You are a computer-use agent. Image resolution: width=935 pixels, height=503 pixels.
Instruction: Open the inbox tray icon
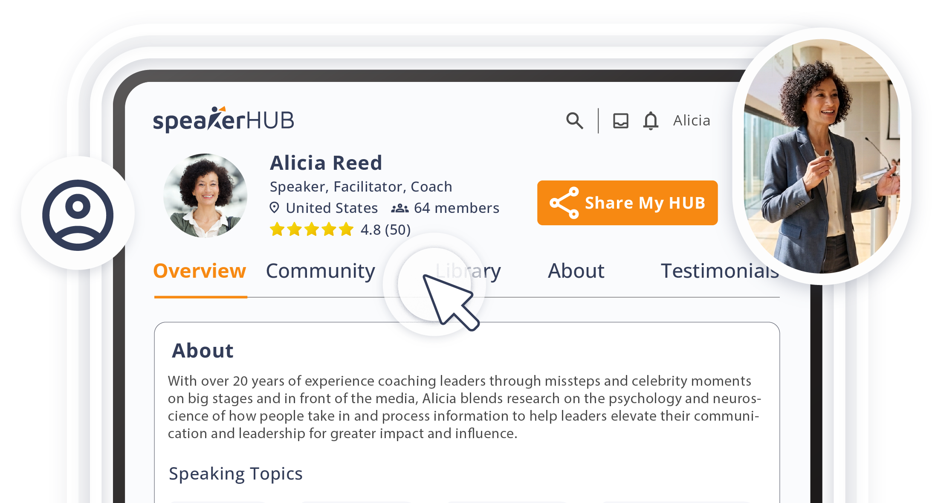click(x=620, y=121)
